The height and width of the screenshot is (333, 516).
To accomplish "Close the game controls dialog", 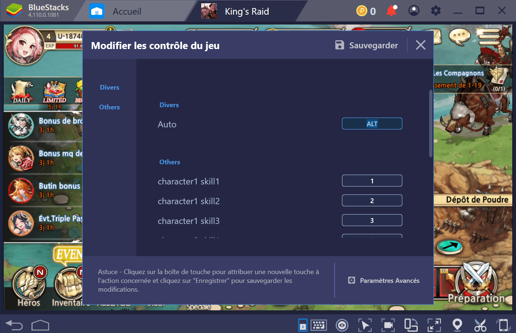I will click(x=421, y=45).
